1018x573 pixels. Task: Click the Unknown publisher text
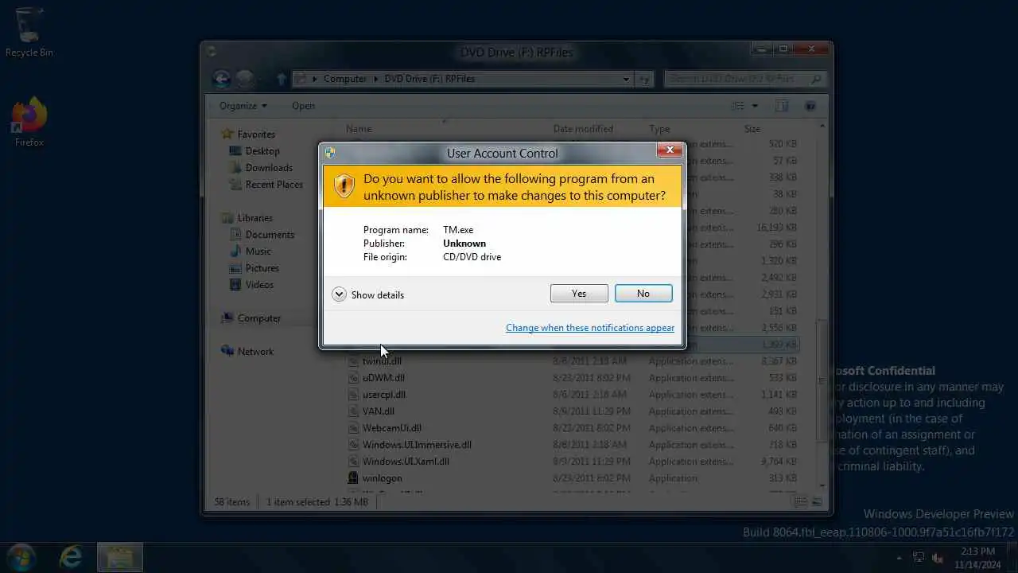[464, 244]
